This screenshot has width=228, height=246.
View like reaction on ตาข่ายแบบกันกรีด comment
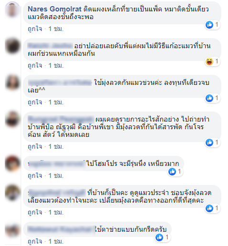(163, 237)
